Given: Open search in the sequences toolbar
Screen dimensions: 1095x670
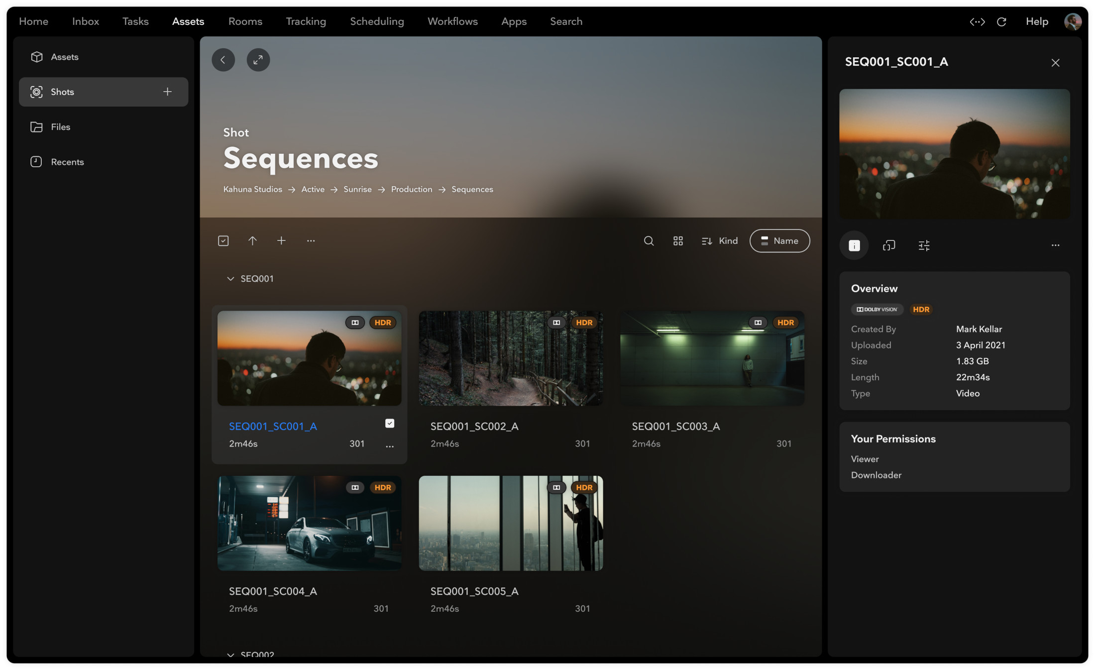Looking at the screenshot, I should (649, 241).
